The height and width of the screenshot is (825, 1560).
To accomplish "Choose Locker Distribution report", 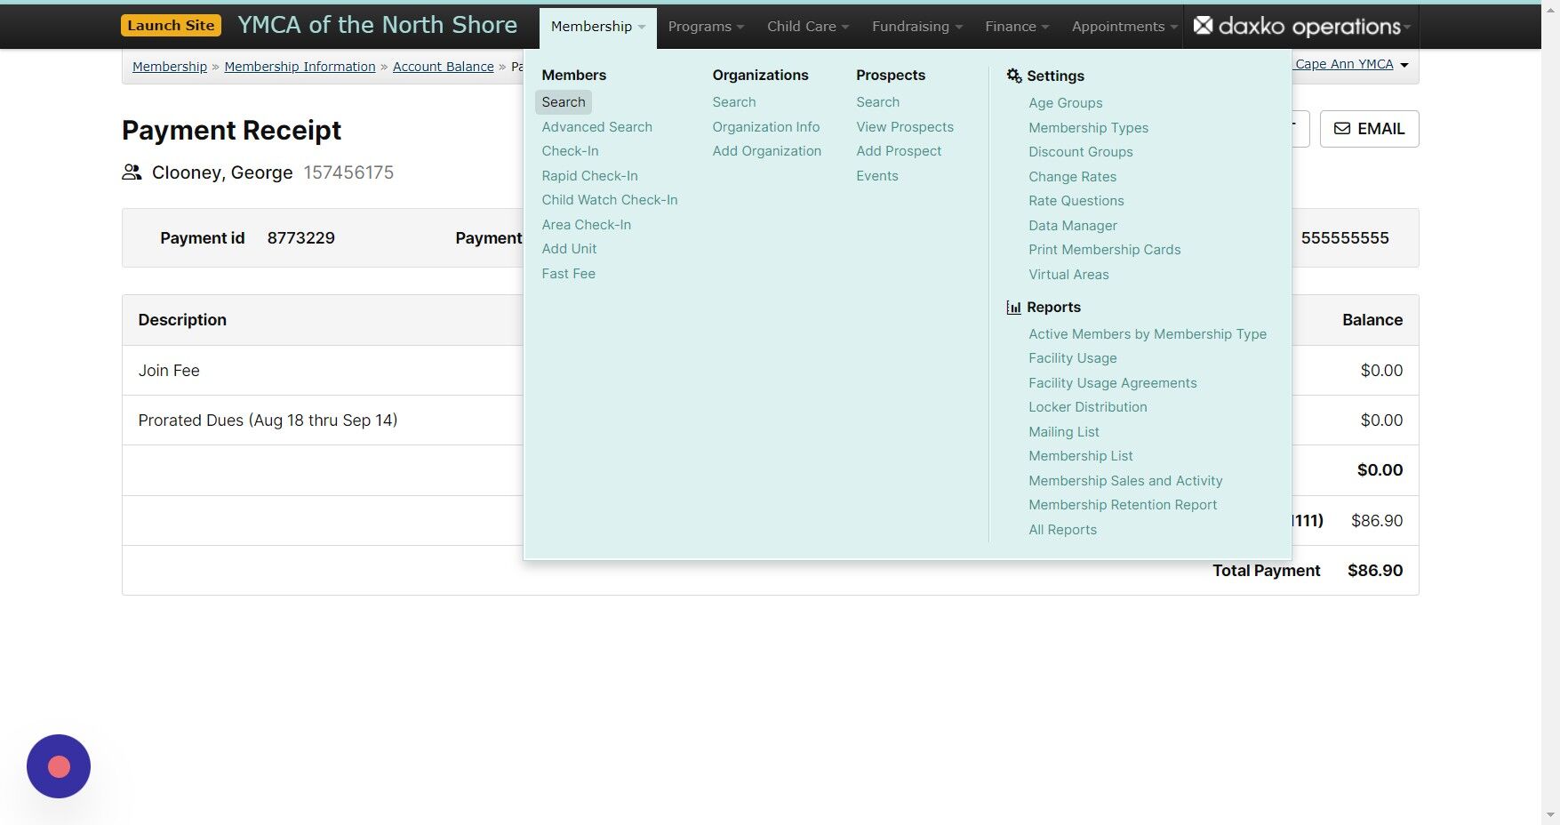I will click(1088, 407).
